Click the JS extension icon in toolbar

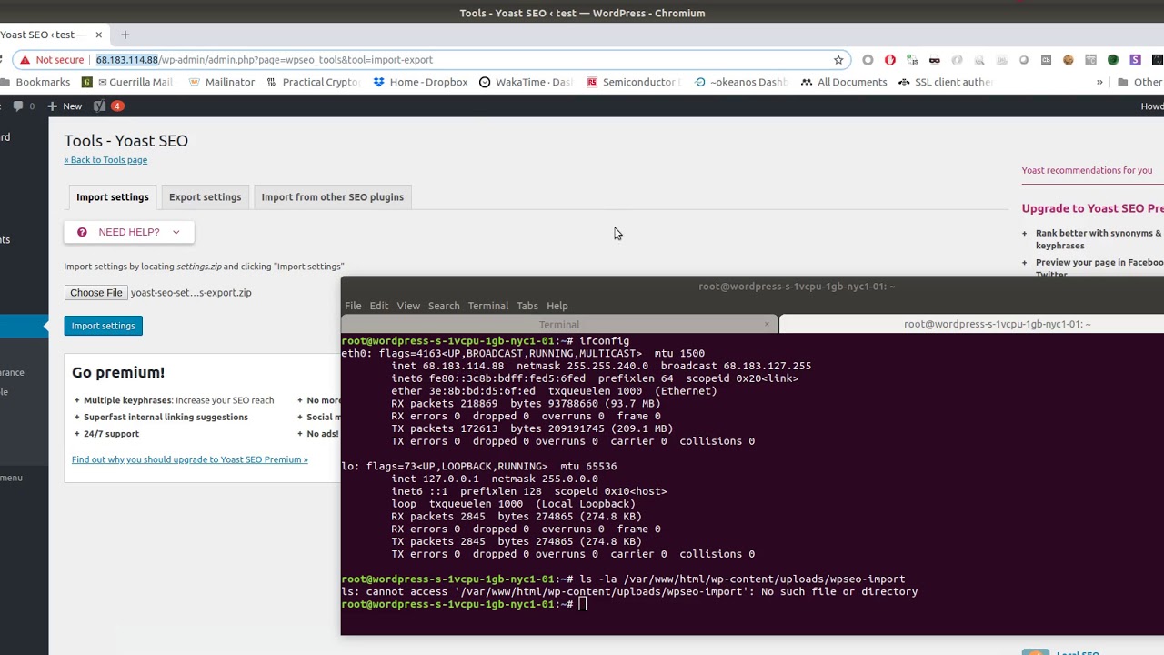(x=912, y=60)
